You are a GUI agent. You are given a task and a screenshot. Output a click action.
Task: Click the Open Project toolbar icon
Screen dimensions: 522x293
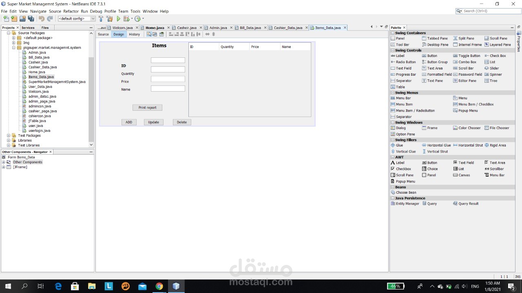[22, 19]
